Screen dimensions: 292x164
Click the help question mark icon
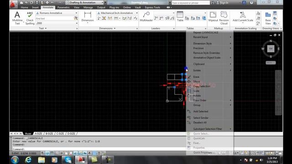[x=251, y=3]
